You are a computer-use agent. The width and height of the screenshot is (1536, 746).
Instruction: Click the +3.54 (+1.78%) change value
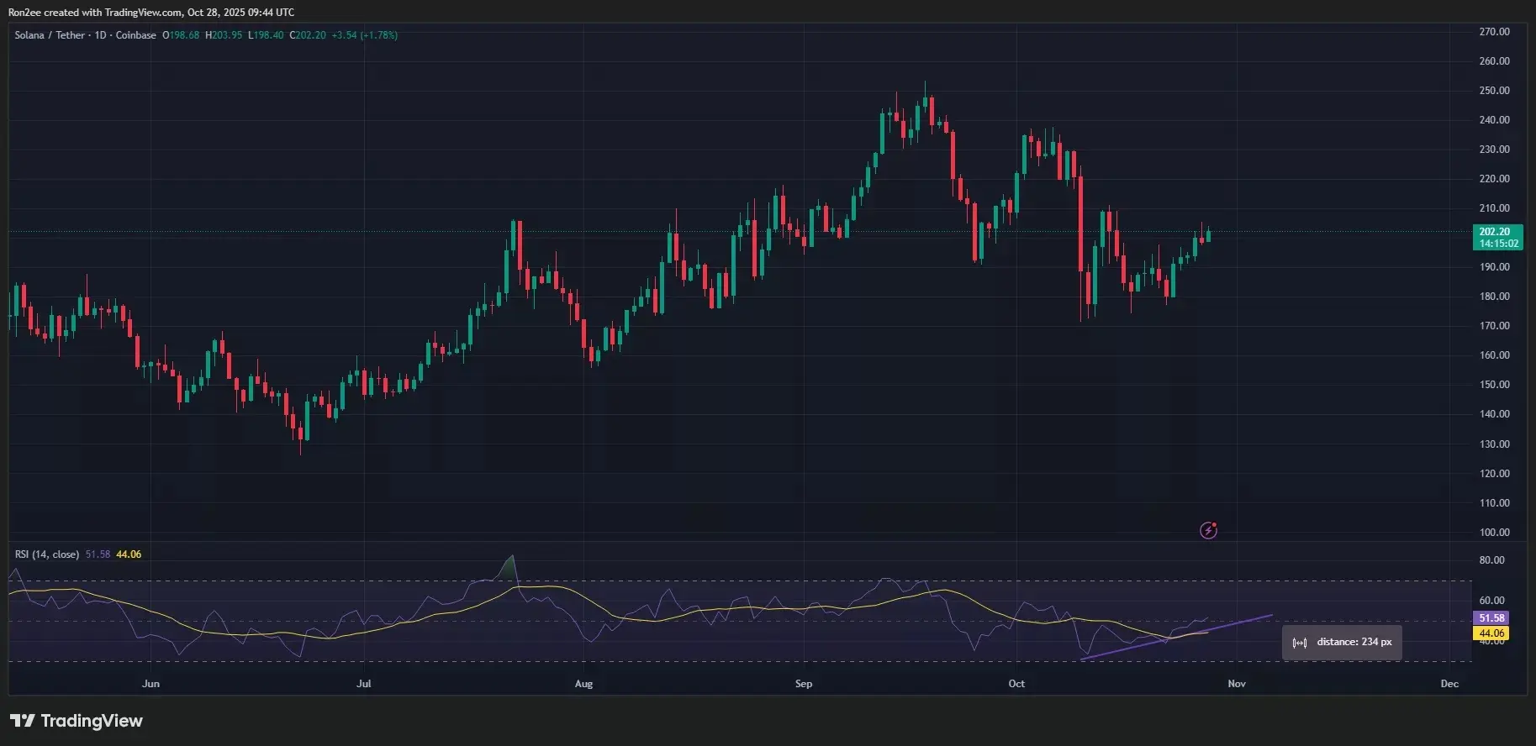click(364, 35)
